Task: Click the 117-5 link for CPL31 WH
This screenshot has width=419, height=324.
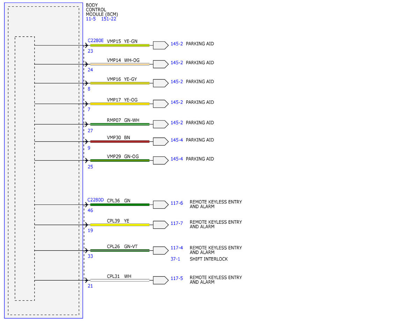Action: [x=177, y=279]
